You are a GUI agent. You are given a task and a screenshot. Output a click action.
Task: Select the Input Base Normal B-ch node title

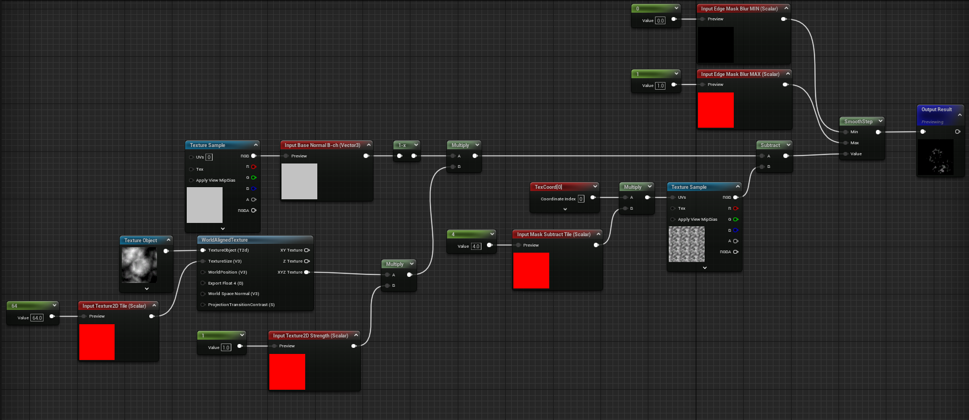tap(322, 145)
